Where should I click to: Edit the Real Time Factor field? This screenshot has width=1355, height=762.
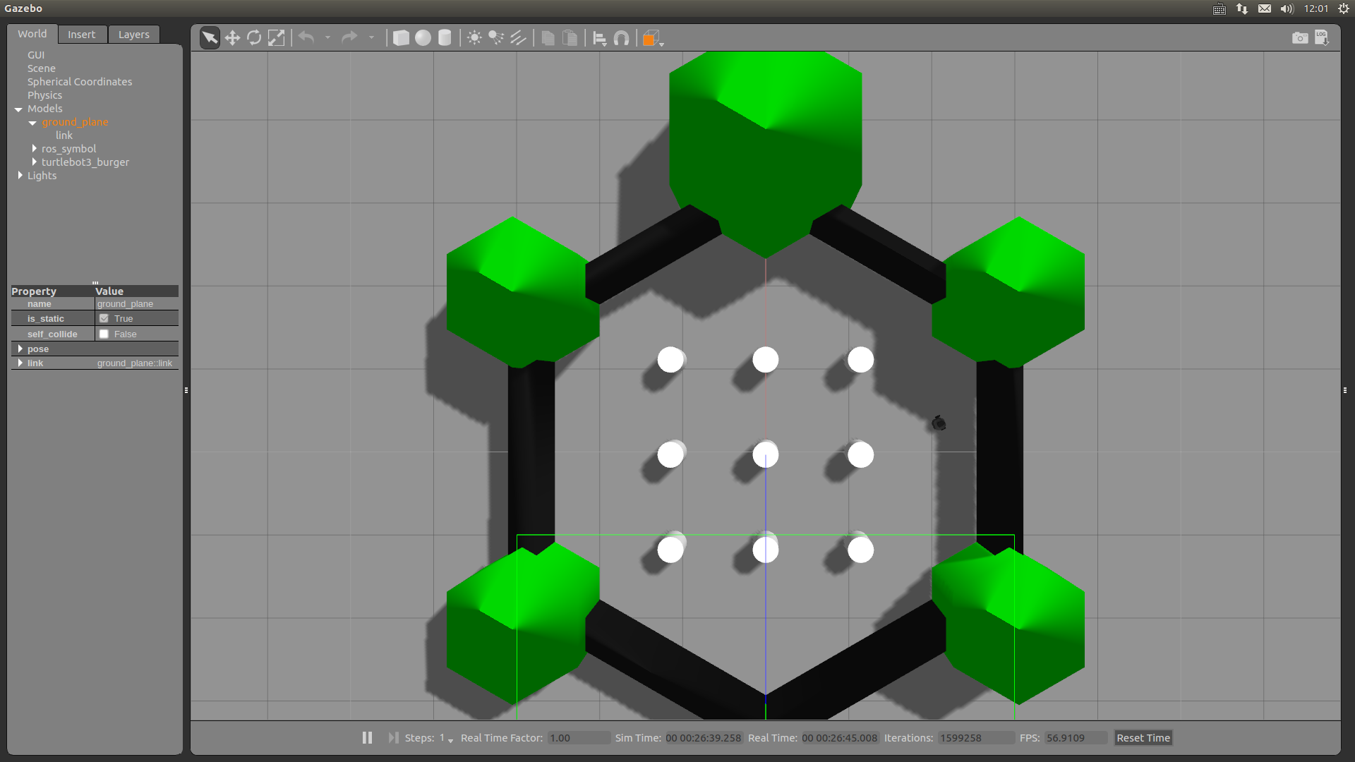pyautogui.click(x=578, y=737)
